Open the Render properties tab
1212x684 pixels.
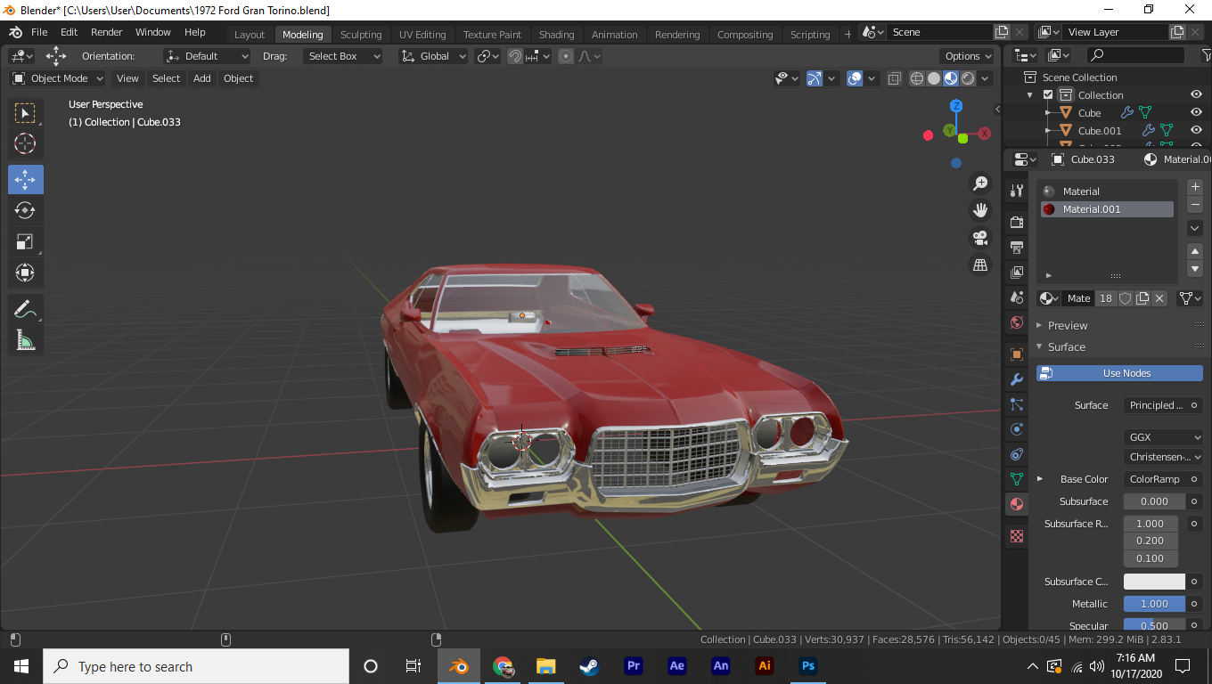(x=1017, y=222)
